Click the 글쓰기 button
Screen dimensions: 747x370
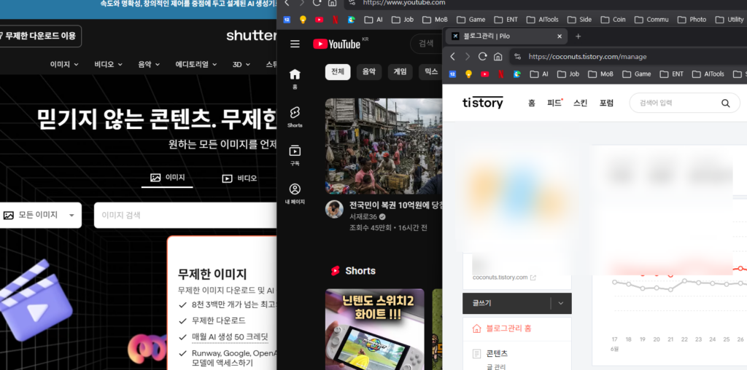506,304
